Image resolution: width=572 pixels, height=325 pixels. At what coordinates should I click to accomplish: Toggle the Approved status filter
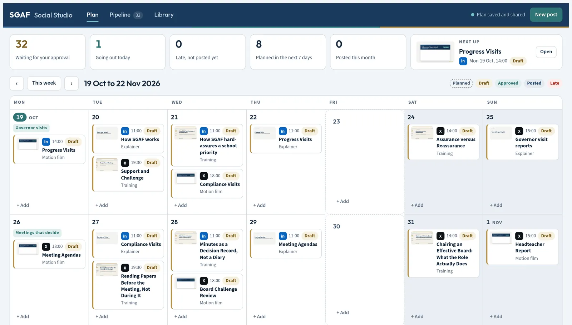click(x=508, y=83)
